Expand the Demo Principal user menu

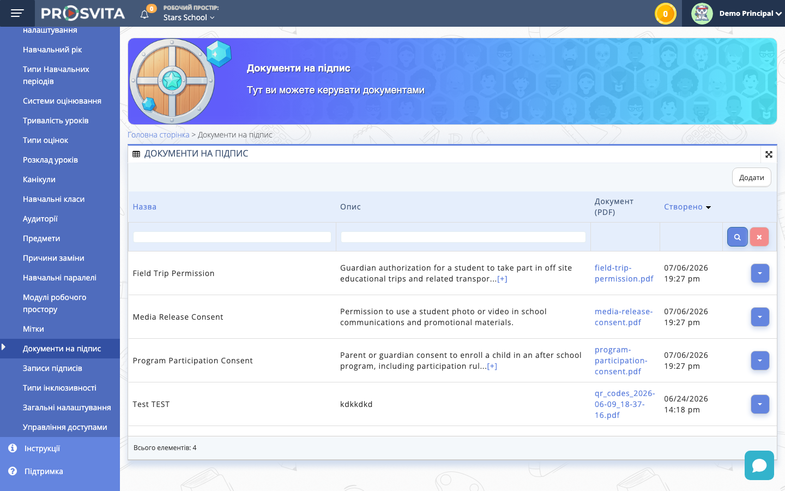point(750,14)
